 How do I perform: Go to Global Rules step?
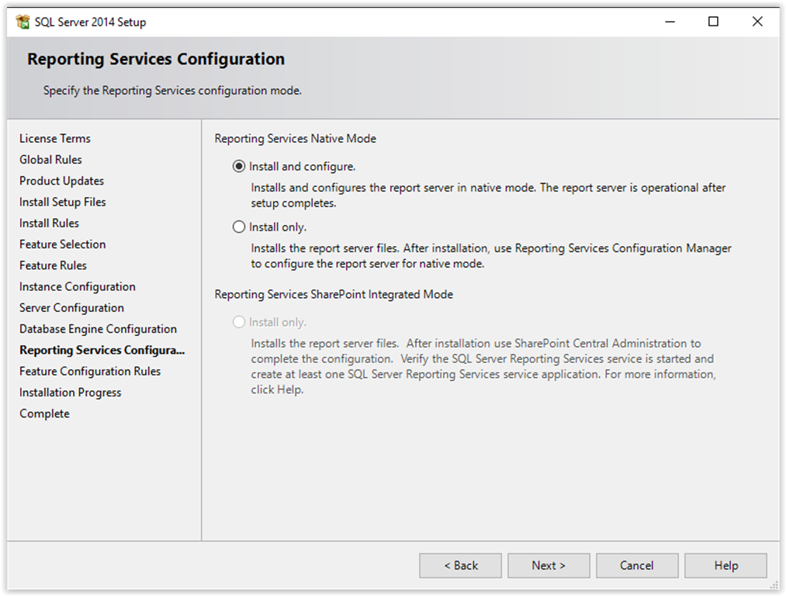point(50,159)
